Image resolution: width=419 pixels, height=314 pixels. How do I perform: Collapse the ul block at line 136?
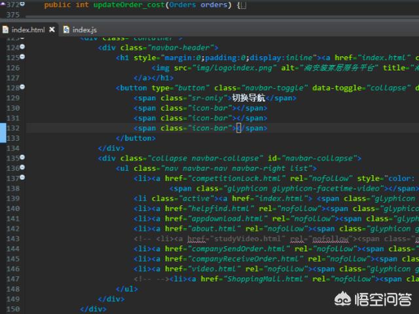point(22,167)
